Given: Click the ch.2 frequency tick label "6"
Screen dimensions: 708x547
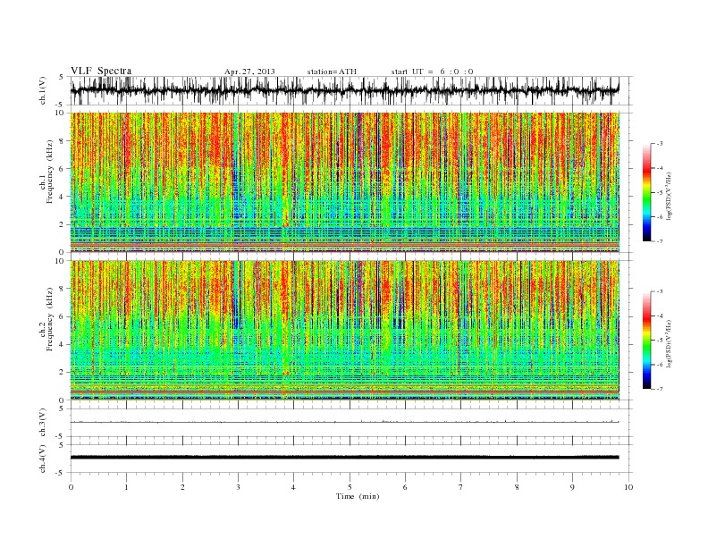Looking at the screenshot, I should 62,316.
